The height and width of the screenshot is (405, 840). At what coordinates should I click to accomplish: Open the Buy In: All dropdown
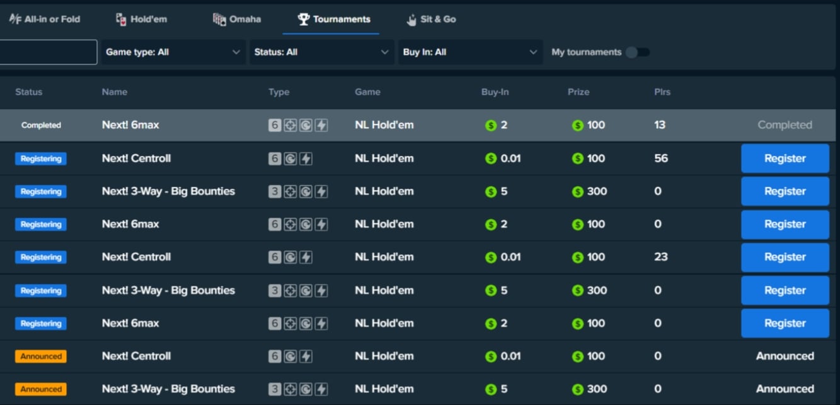[x=471, y=52]
